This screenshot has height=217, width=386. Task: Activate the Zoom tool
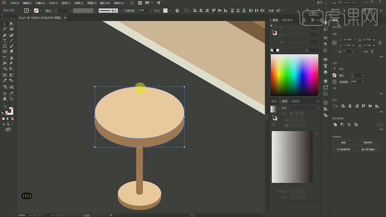point(11,99)
